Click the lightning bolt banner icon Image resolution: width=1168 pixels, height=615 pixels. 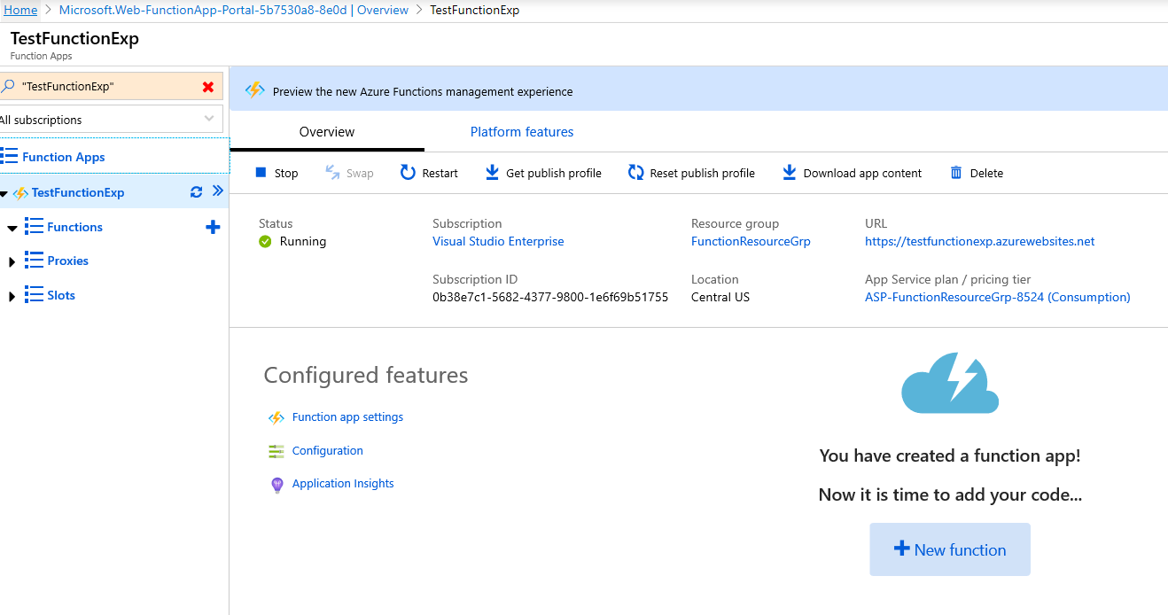point(255,90)
